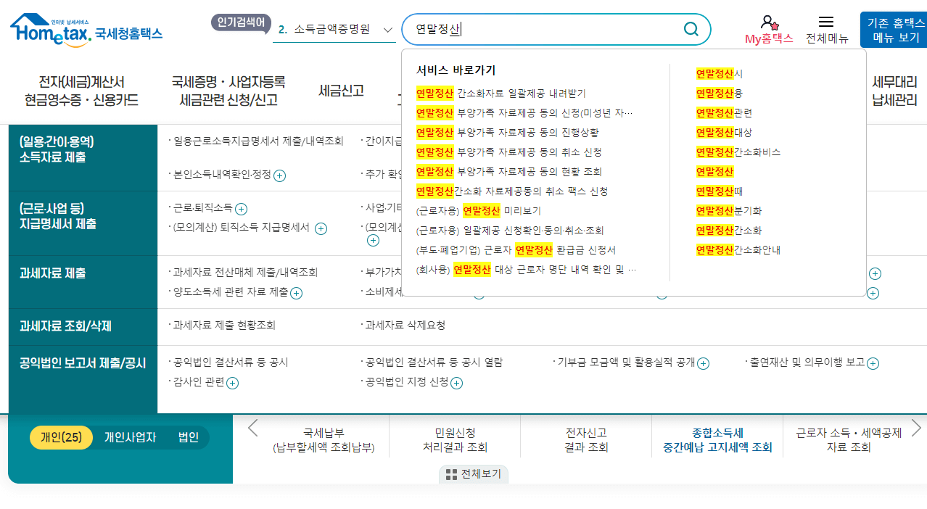Click the right carousel arrow

[915, 428]
